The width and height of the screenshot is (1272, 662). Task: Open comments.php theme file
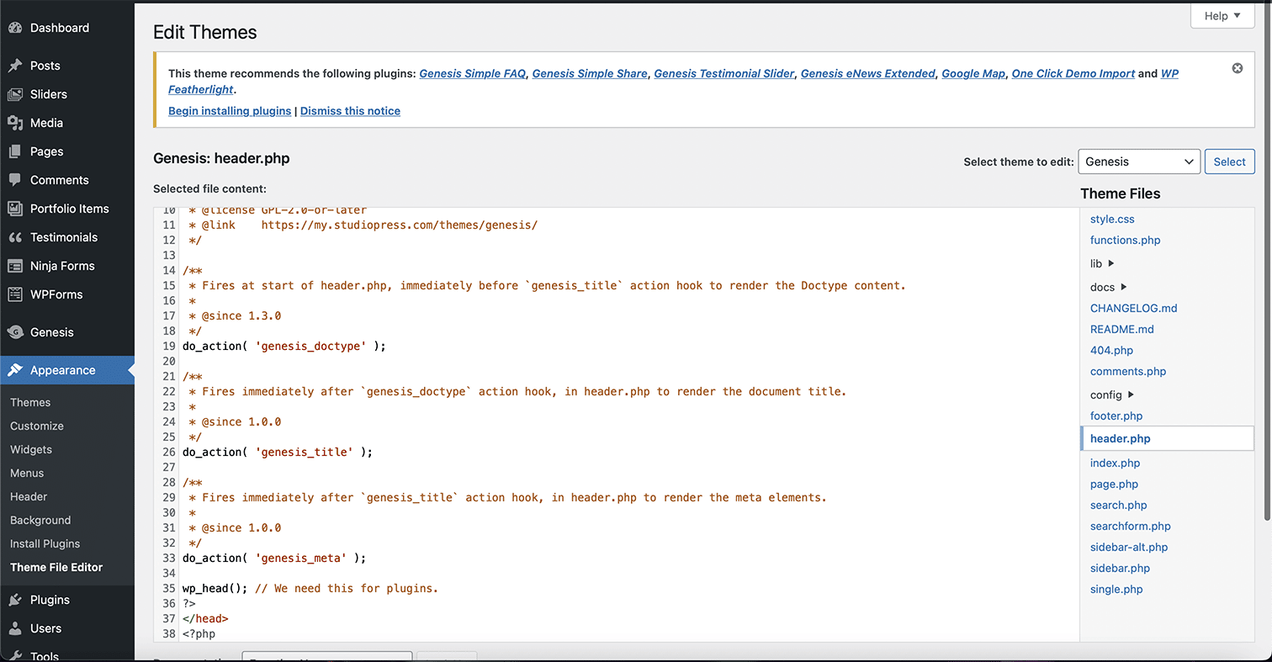[x=1128, y=371]
